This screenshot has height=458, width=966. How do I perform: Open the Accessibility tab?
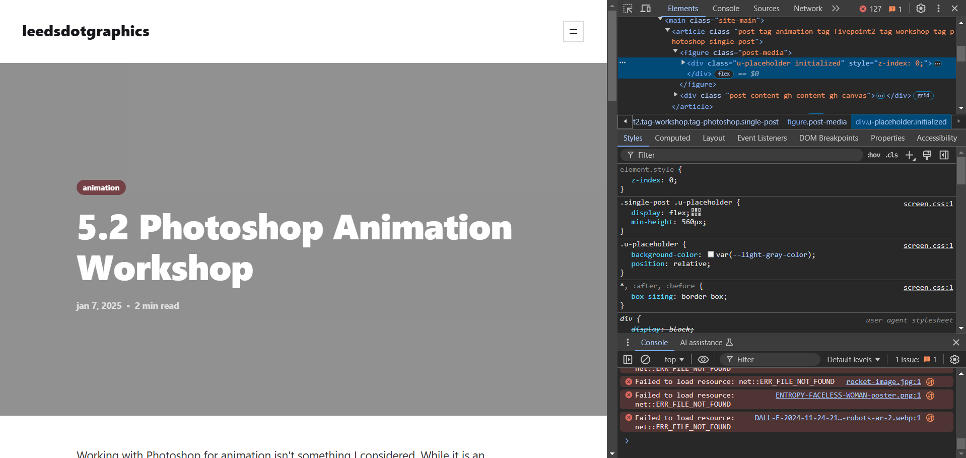point(937,138)
